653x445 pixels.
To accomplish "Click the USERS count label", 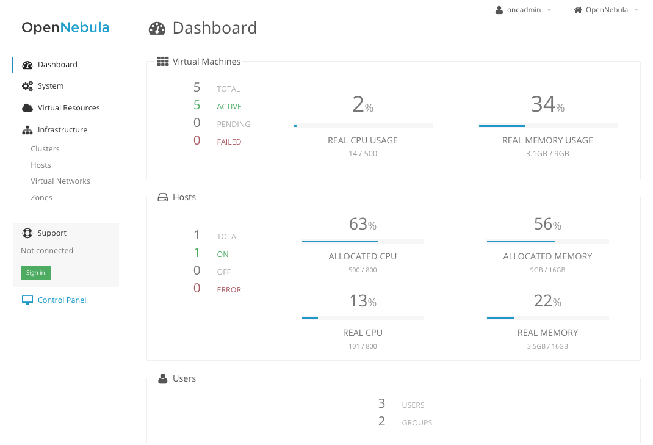I will click(413, 405).
